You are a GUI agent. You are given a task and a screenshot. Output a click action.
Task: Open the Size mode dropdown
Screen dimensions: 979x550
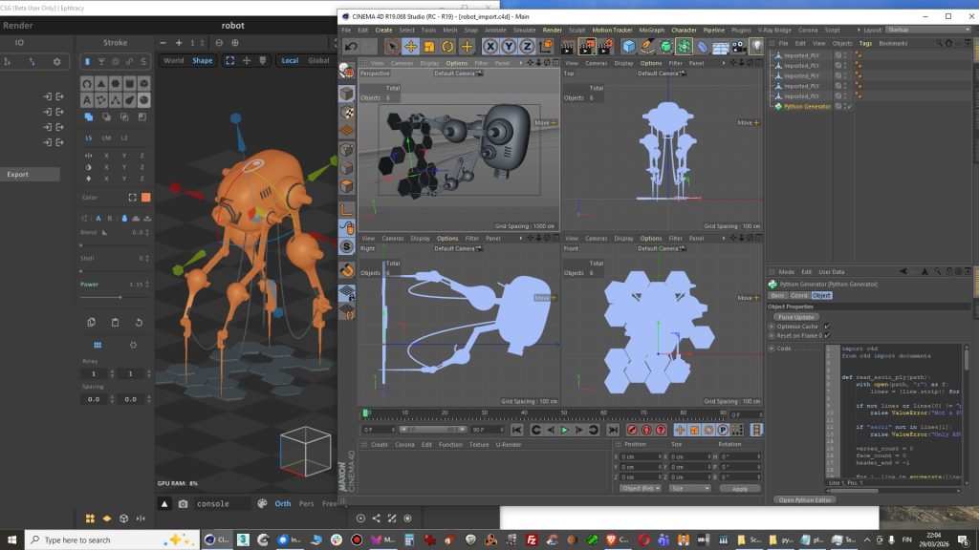click(689, 488)
